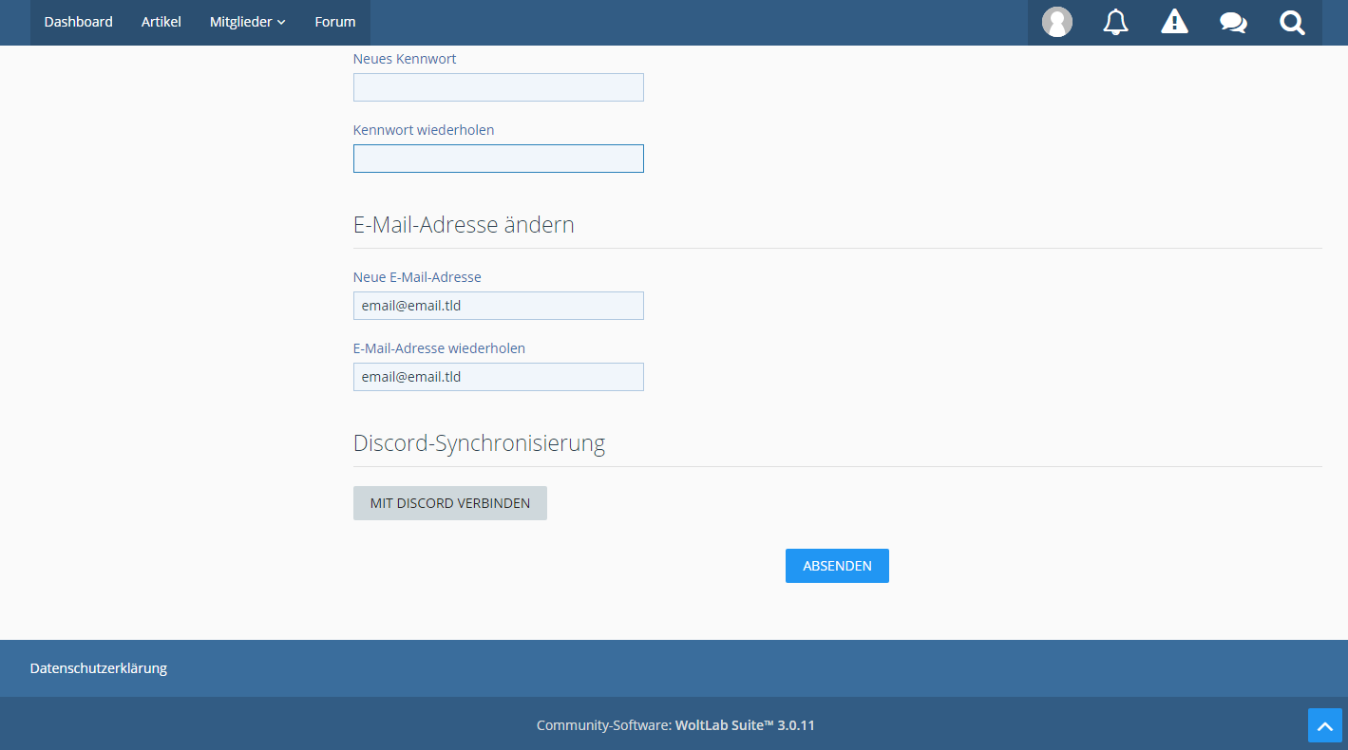Viewport: 1348px width, 750px height.
Task: Open the Datenschutzerklärung footer link
Action: [x=99, y=668]
